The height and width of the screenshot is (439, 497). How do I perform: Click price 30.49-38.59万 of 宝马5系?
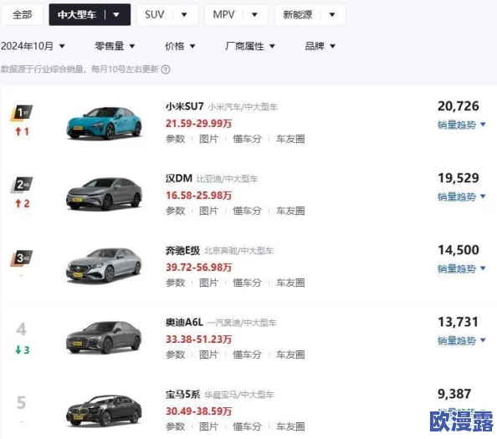[199, 411]
